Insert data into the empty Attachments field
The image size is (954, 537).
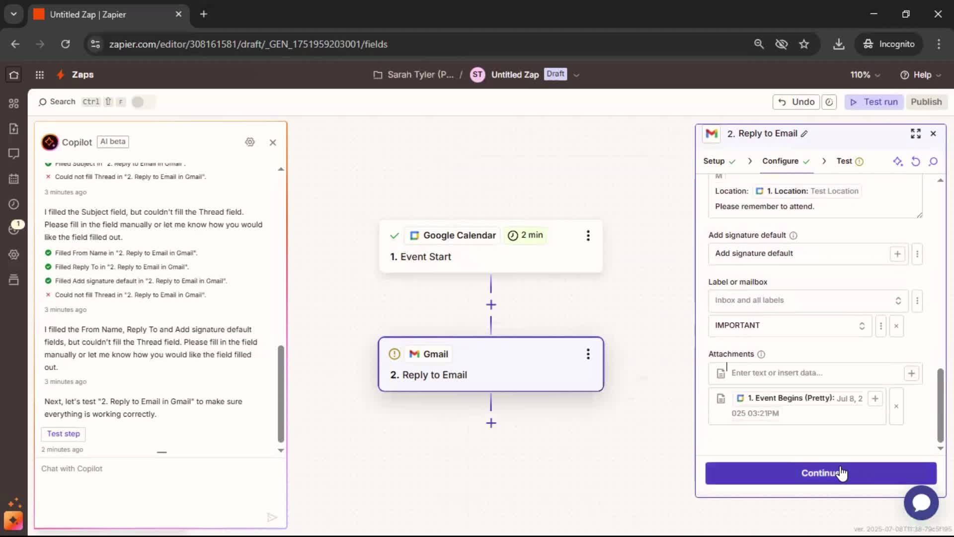[911, 373]
